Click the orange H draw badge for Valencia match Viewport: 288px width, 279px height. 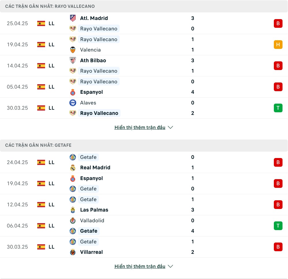pyautogui.click(x=278, y=45)
